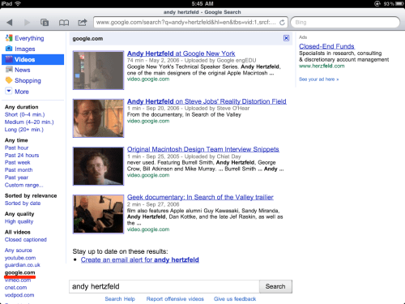Select Any source filter
Image resolution: width=405 pixels, height=304 pixels.
coord(19,250)
